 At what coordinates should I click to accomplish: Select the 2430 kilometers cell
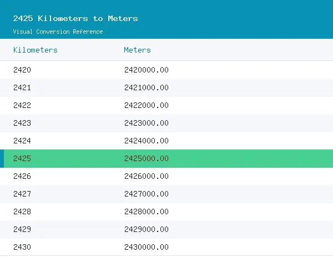pos(22,247)
